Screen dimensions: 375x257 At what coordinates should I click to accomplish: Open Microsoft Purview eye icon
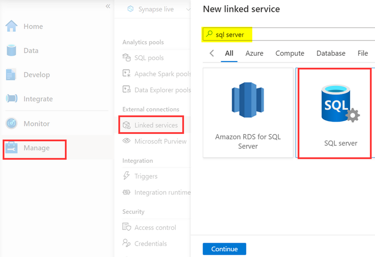[127, 141]
